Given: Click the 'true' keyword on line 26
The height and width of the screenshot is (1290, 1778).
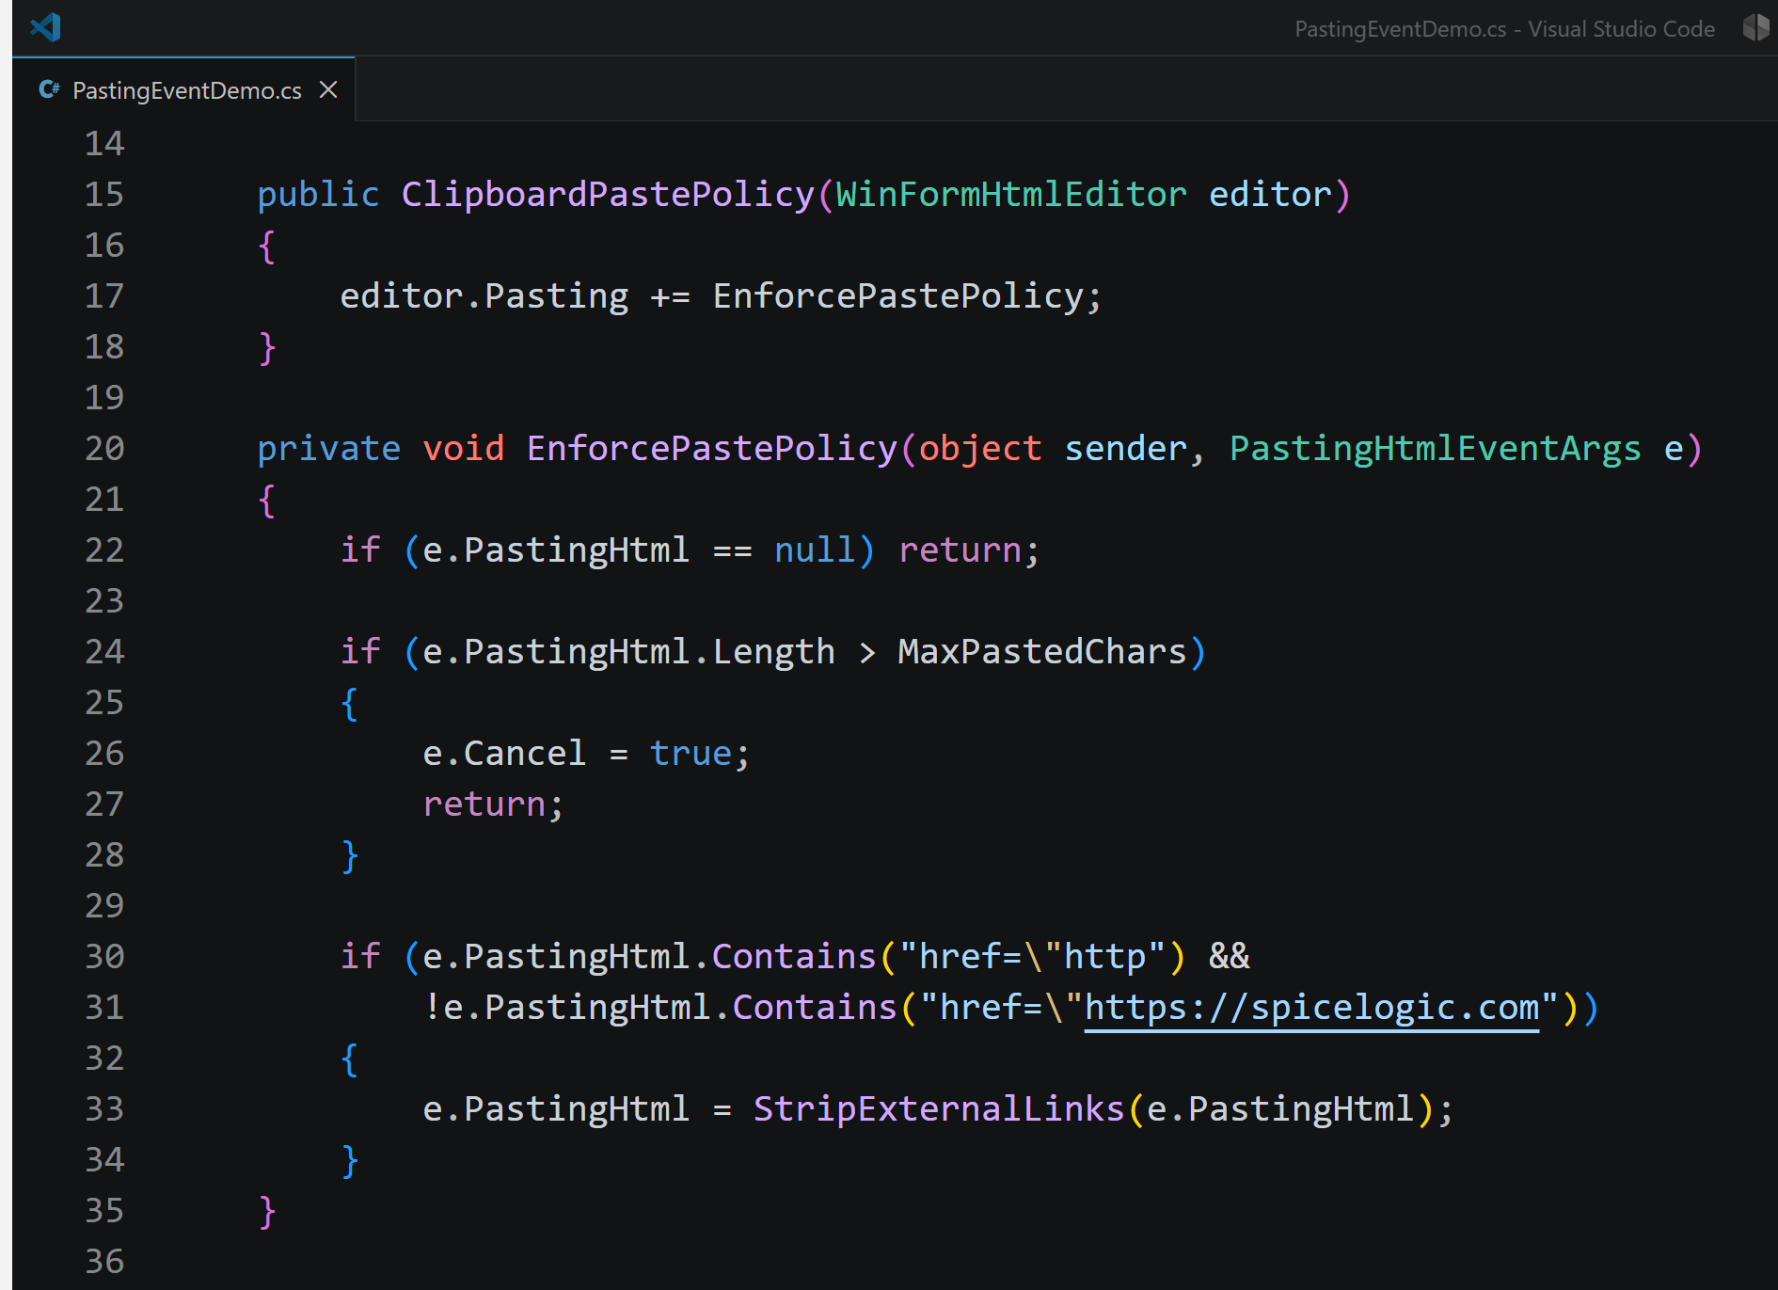Looking at the screenshot, I should 691,753.
